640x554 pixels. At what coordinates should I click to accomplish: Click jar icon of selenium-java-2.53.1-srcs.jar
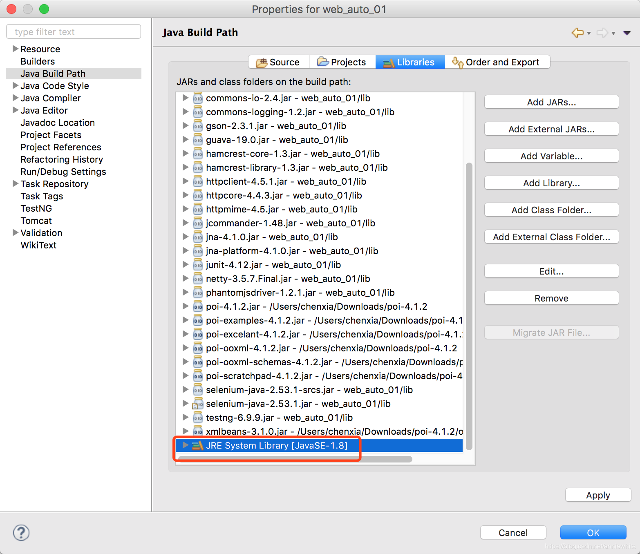198,390
